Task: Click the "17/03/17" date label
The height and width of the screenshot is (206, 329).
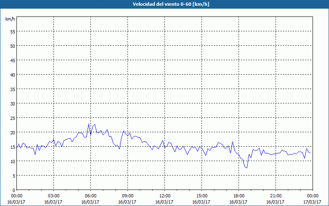Action: tap(313, 202)
